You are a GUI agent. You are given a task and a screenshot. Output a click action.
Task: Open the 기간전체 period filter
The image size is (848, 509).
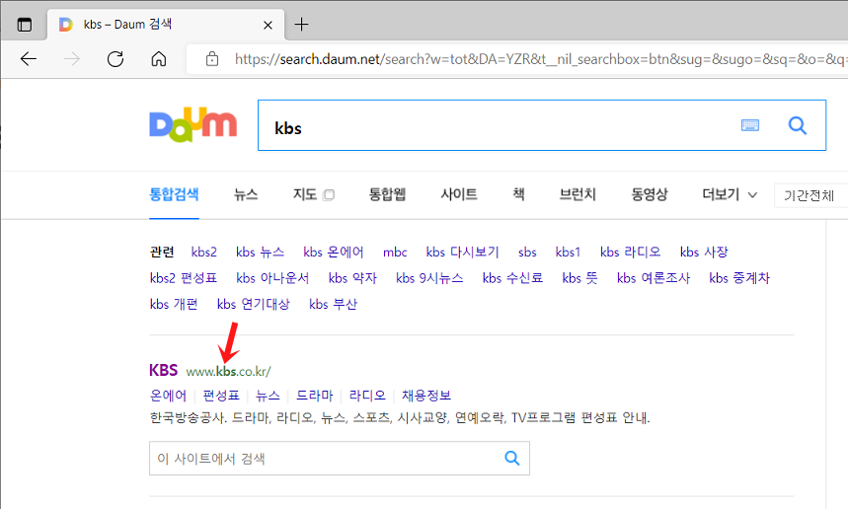pos(810,195)
